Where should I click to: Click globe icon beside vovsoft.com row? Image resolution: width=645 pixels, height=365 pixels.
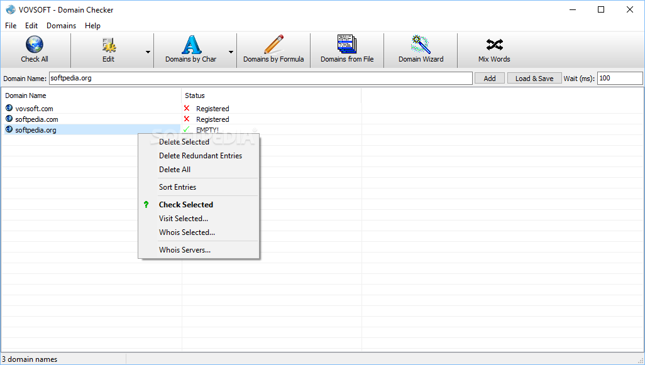pyautogui.click(x=9, y=108)
